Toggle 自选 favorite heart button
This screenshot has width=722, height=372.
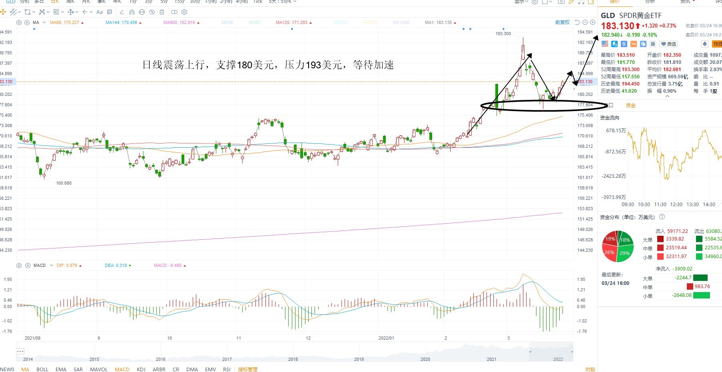tap(668, 44)
